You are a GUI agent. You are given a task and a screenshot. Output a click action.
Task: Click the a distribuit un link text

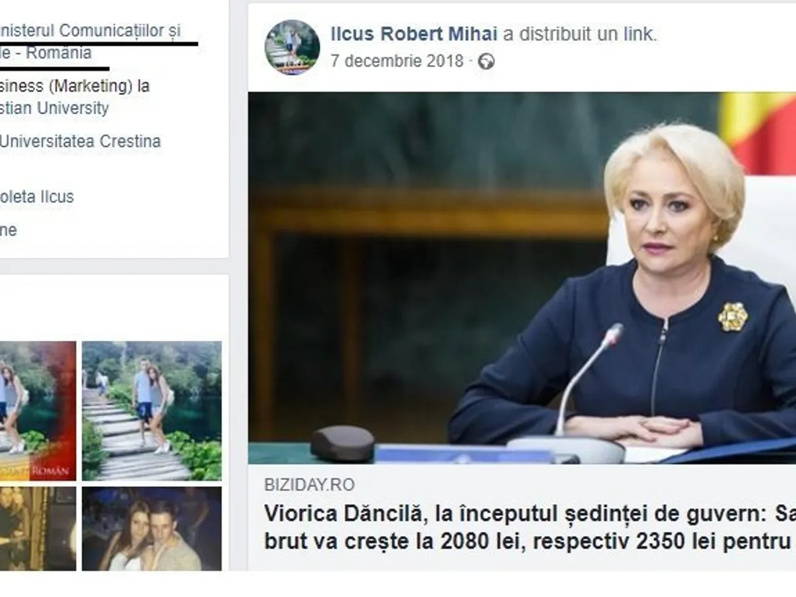click(580, 34)
